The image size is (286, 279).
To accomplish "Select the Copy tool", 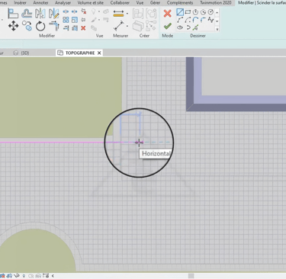I will click(27, 26).
